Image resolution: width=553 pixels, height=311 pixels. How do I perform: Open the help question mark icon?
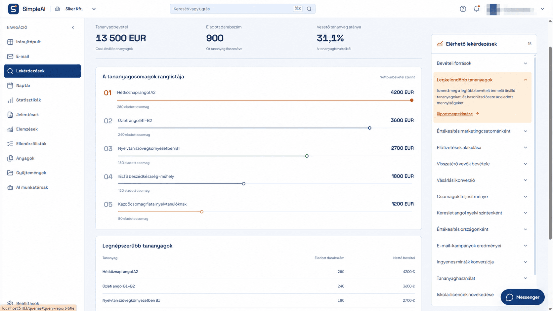[463, 9]
